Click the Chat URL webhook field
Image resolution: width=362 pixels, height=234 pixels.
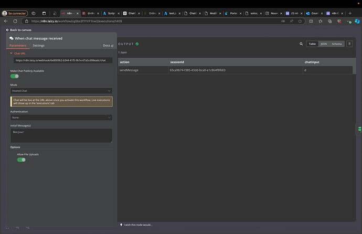click(63, 60)
